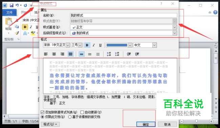220x128 pixels.
Task: Click the Save icon in Word toolbar
Action: tap(12, 5)
